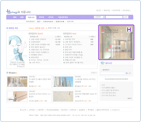
Task: Click the 전체보기 button in Webzine section
Action: click(94, 73)
